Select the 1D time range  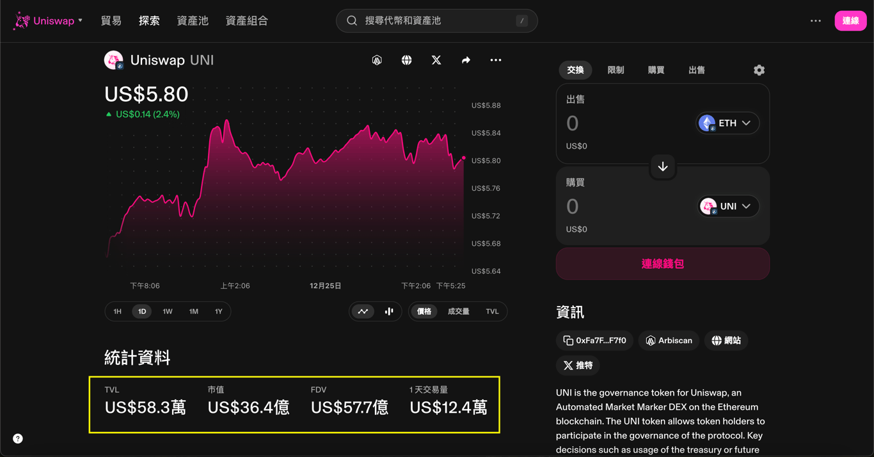tap(142, 312)
